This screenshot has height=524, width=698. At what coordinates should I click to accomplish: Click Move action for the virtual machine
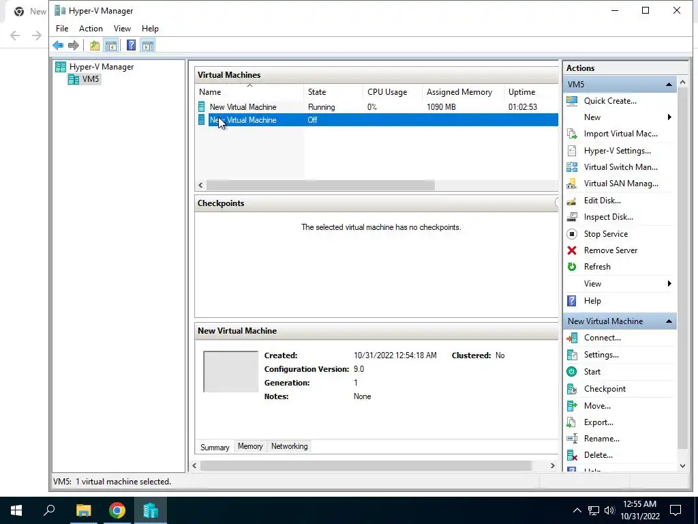click(x=597, y=406)
